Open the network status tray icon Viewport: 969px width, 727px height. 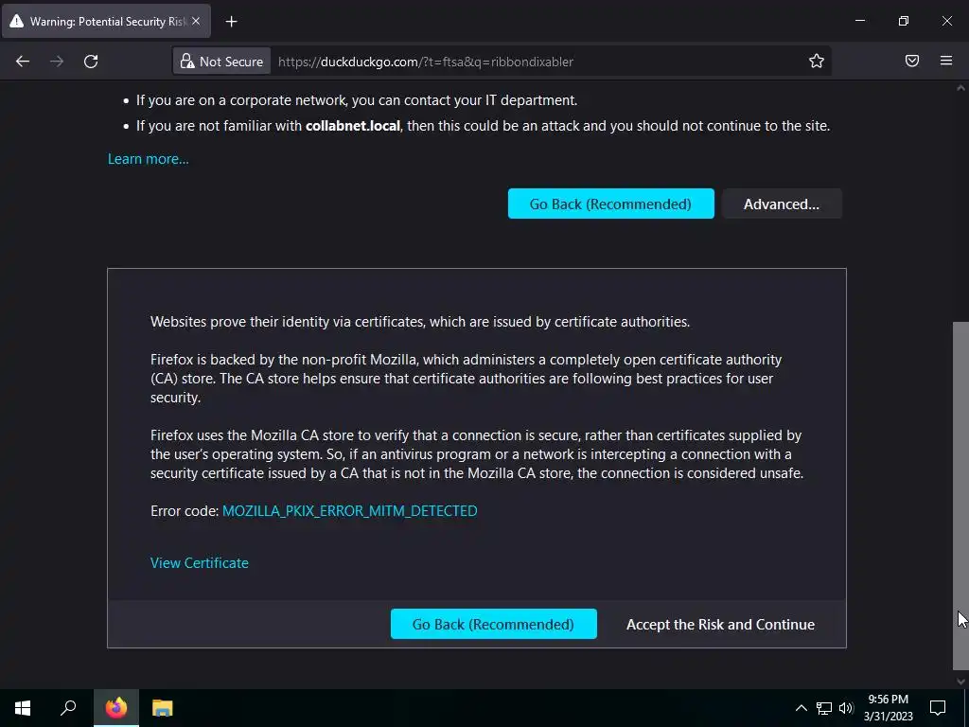point(824,708)
